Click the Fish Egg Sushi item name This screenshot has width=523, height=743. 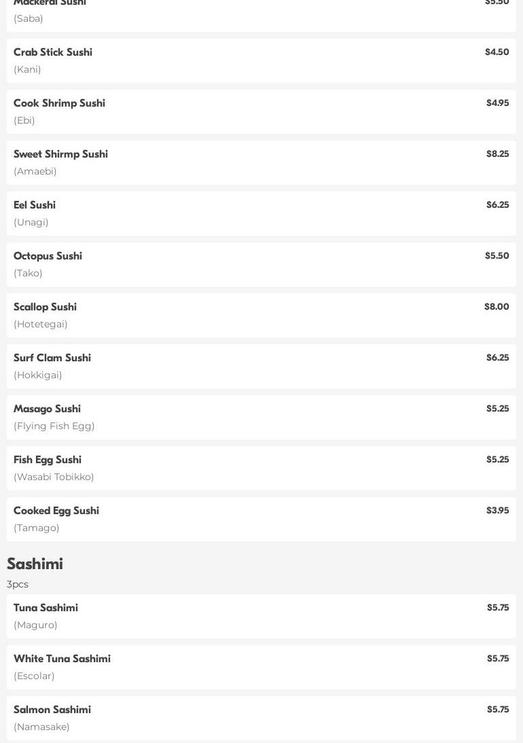(48, 460)
